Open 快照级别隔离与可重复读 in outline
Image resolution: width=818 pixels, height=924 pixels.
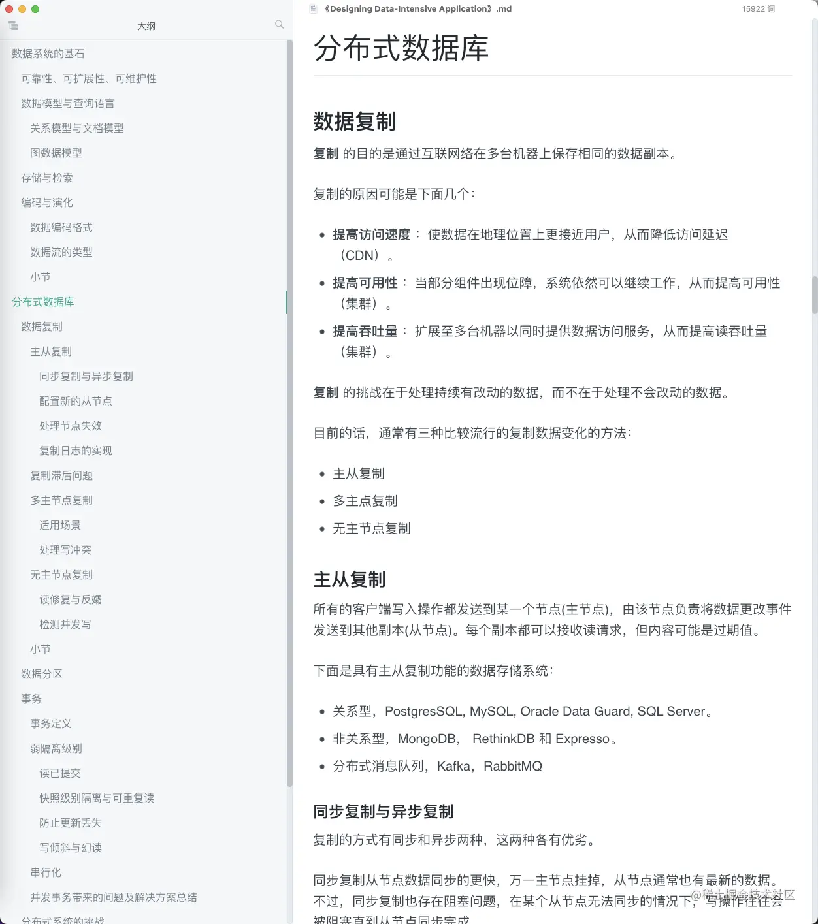[x=97, y=798]
